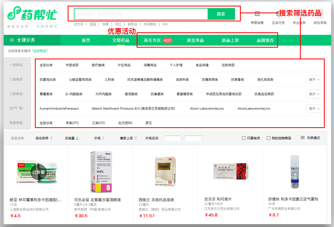The image size is (334, 227).
Task: Filter by 大环内酯类 third-level category
Action: tap(103, 94)
